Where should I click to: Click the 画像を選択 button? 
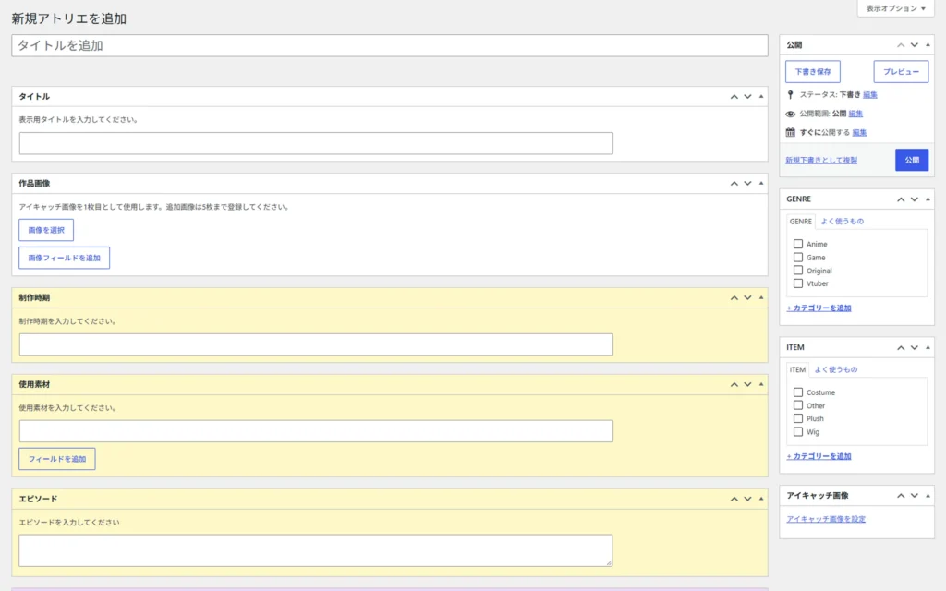click(x=46, y=230)
